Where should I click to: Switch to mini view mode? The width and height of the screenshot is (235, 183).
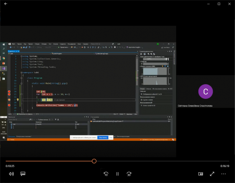[x=201, y=174]
